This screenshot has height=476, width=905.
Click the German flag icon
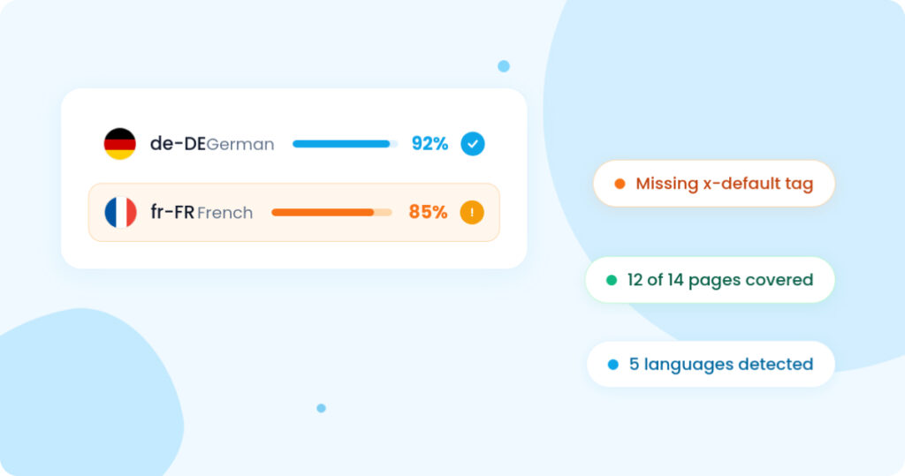[119, 144]
